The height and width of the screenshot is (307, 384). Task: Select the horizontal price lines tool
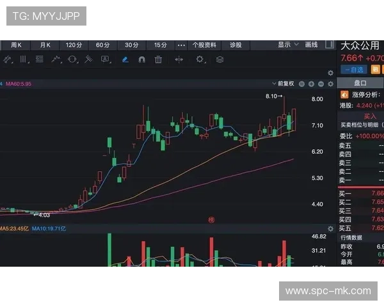(x=40, y=59)
